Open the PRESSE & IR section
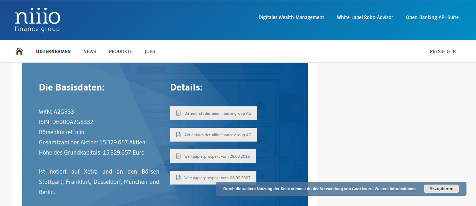Screen dimensions: 476x206 (x=443, y=51)
